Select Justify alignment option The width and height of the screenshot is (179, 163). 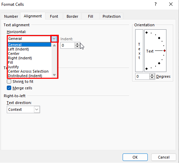(x=29, y=67)
